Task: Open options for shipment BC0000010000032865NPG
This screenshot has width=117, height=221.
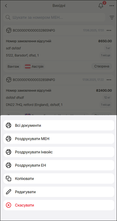Action: 109,30
